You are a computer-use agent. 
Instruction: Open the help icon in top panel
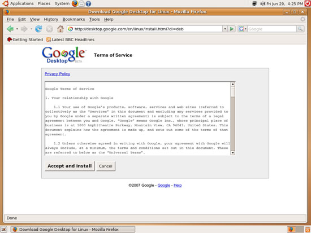pos(88,3)
